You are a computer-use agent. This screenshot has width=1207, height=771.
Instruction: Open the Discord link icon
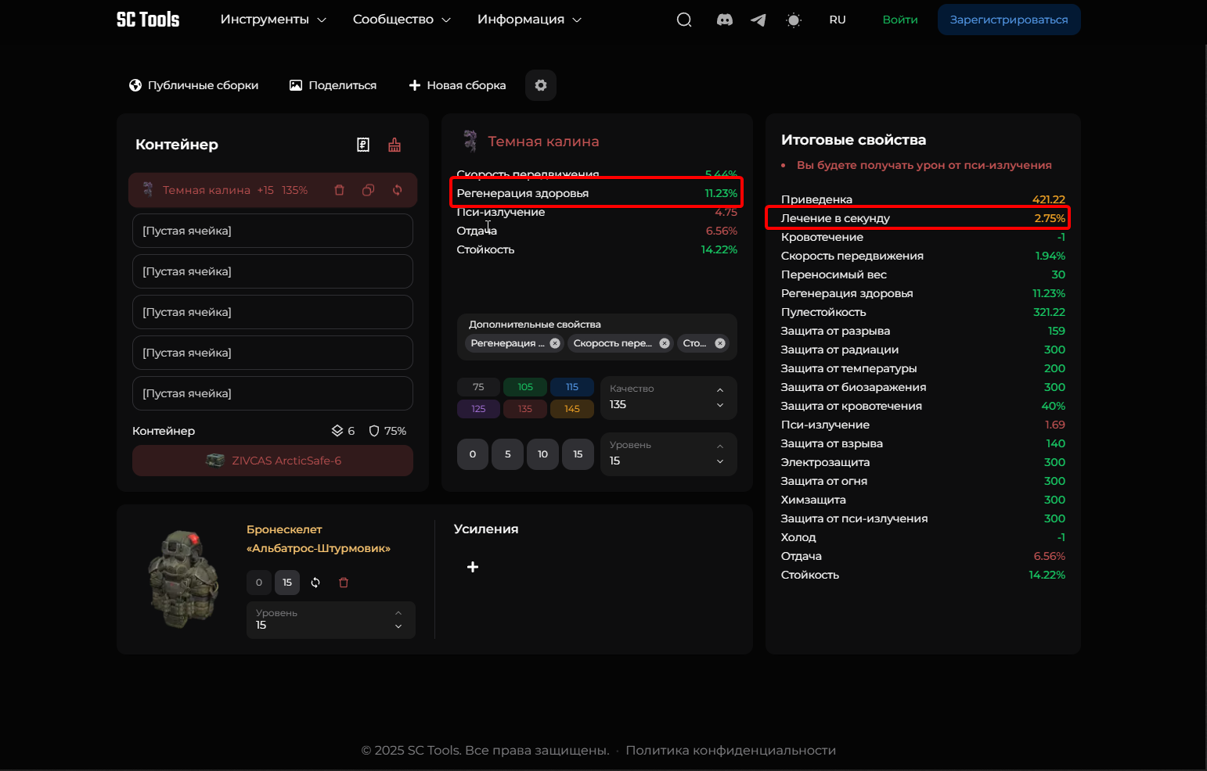tap(725, 20)
